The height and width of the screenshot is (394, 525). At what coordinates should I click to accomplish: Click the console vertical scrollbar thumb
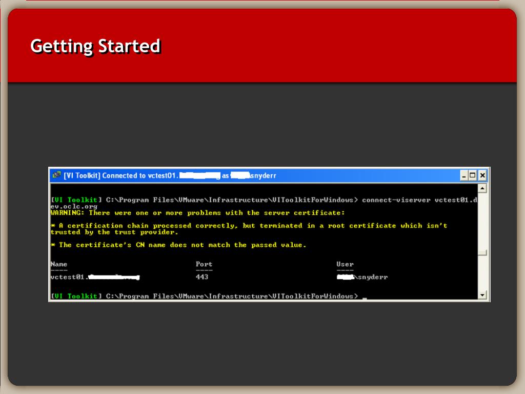click(482, 252)
